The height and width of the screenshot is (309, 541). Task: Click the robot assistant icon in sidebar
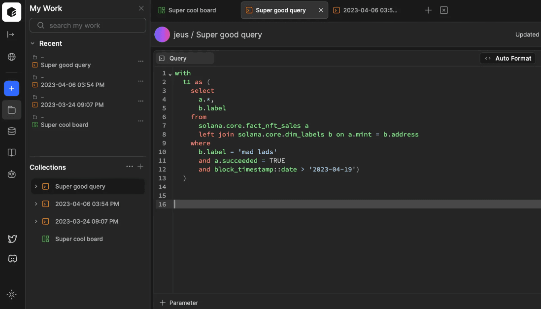click(11, 174)
